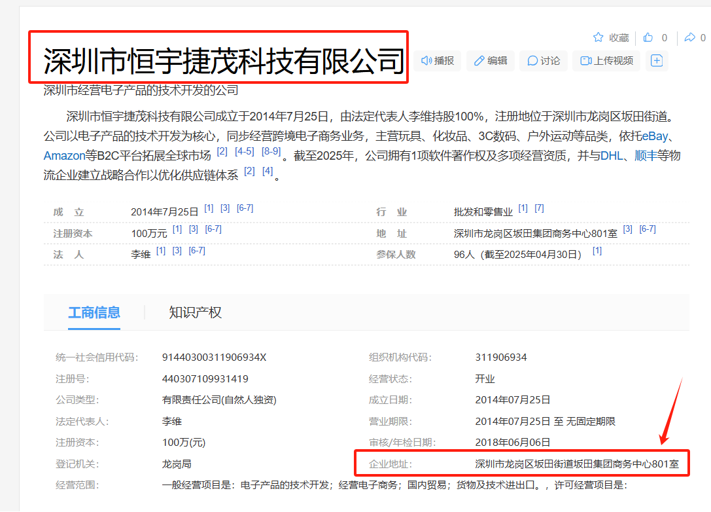Play audio with the 播报 button
The width and height of the screenshot is (711, 512).
(438, 61)
